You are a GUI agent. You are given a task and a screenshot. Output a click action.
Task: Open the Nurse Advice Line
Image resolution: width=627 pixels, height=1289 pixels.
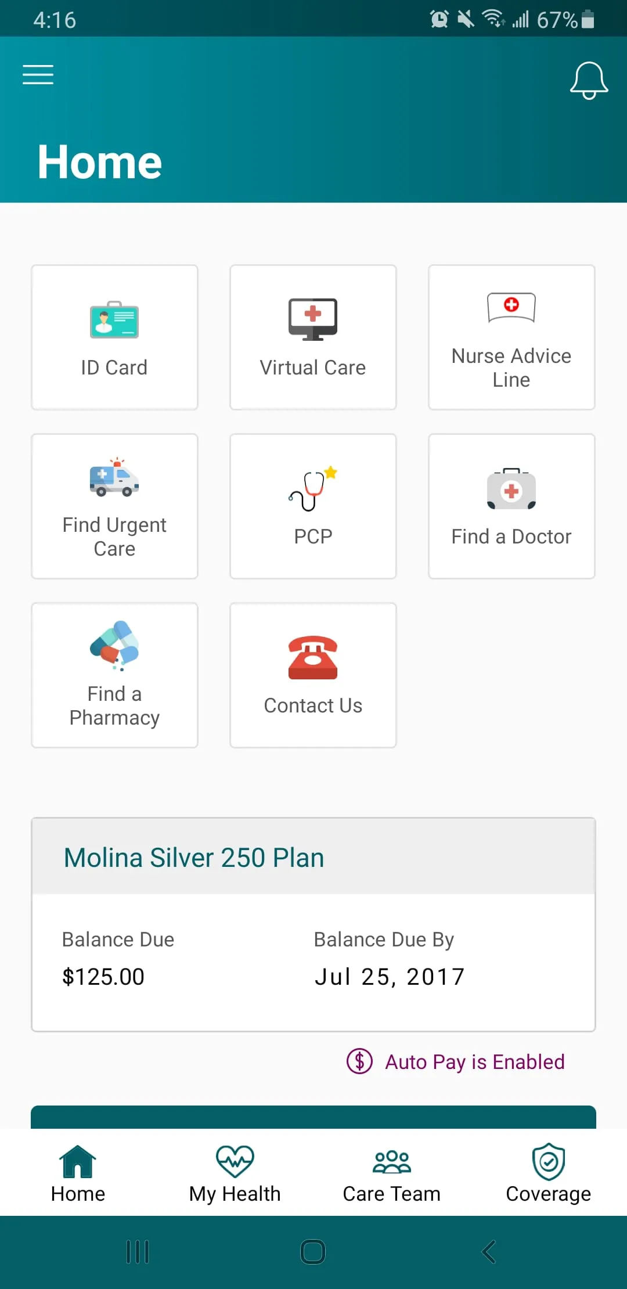(x=511, y=337)
